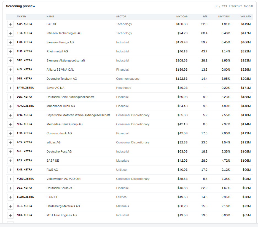Click the plus button for IFX.XETRA
Viewport: 258px width, 227px height.
coord(10,33)
